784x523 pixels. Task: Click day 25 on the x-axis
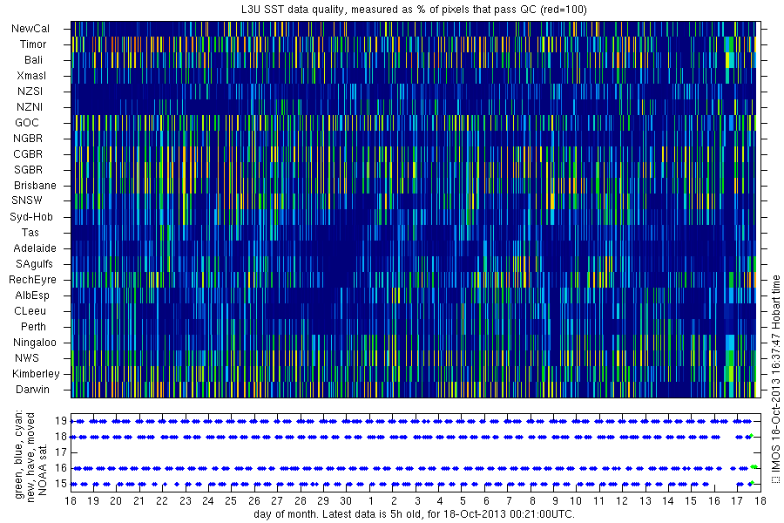click(x=231, y=501)
